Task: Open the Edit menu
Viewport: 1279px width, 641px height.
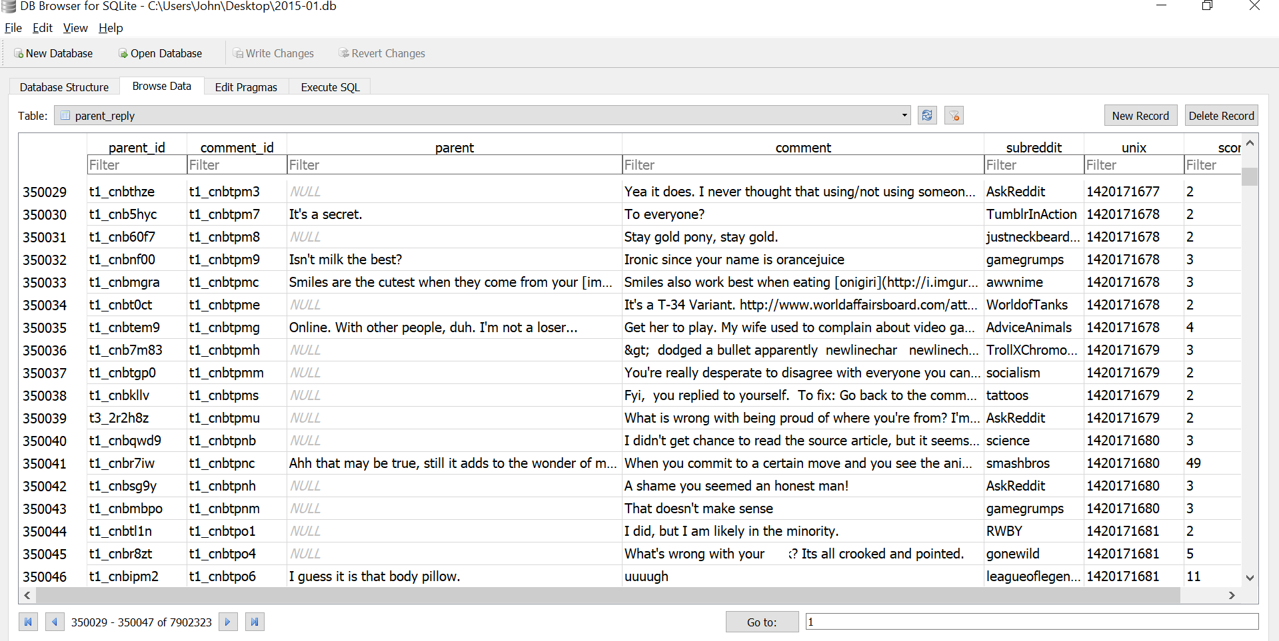Action: pos(43,28)
